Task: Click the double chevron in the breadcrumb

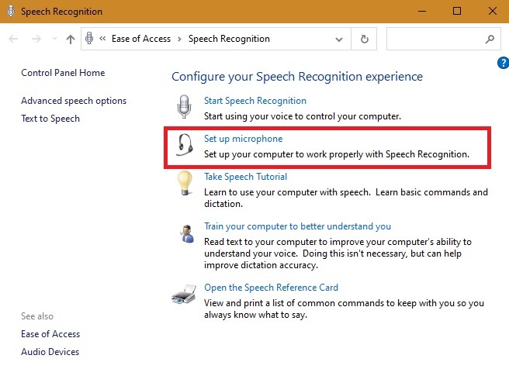Action: 102,39
